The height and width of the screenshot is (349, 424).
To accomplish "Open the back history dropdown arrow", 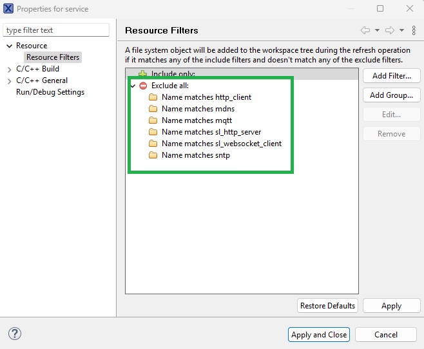I will [x=377, y=30].
